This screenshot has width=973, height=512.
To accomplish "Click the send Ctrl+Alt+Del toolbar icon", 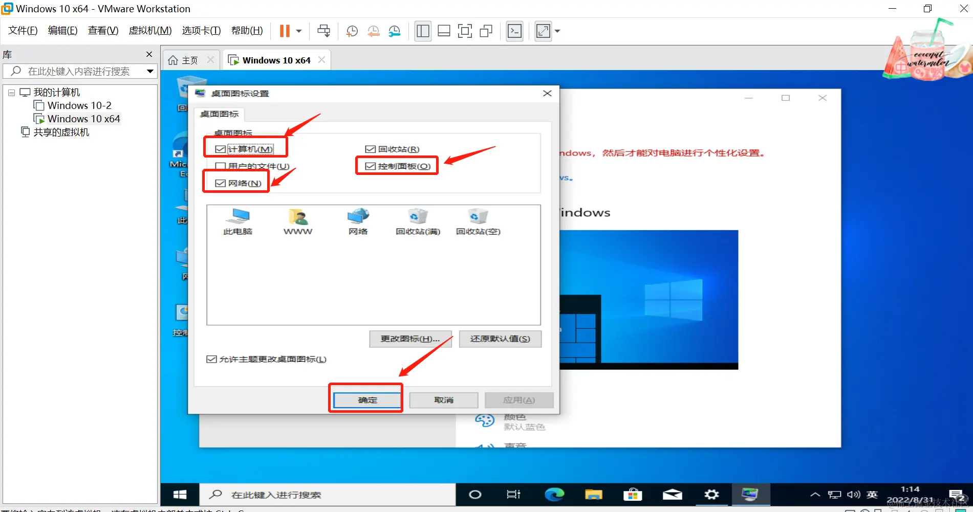I will tap(323, 31).
